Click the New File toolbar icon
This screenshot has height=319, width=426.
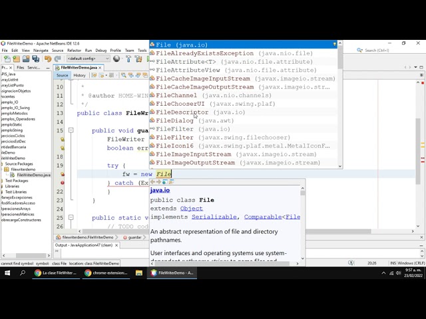tap(7, 58)
